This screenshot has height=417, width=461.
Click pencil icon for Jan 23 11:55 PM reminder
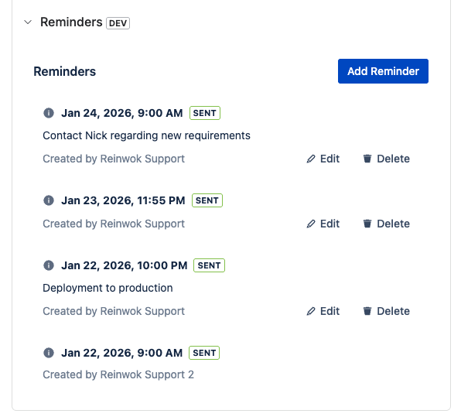coord(311,224)
